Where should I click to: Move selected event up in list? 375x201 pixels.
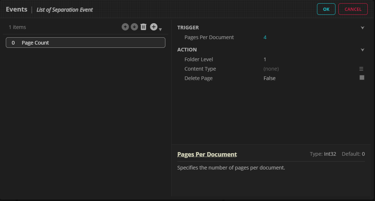[x=125, y=27]
